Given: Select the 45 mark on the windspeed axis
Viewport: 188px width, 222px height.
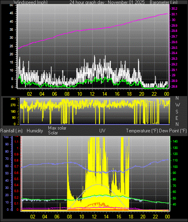Looking at the screenshot, I should tap(11, 13).
